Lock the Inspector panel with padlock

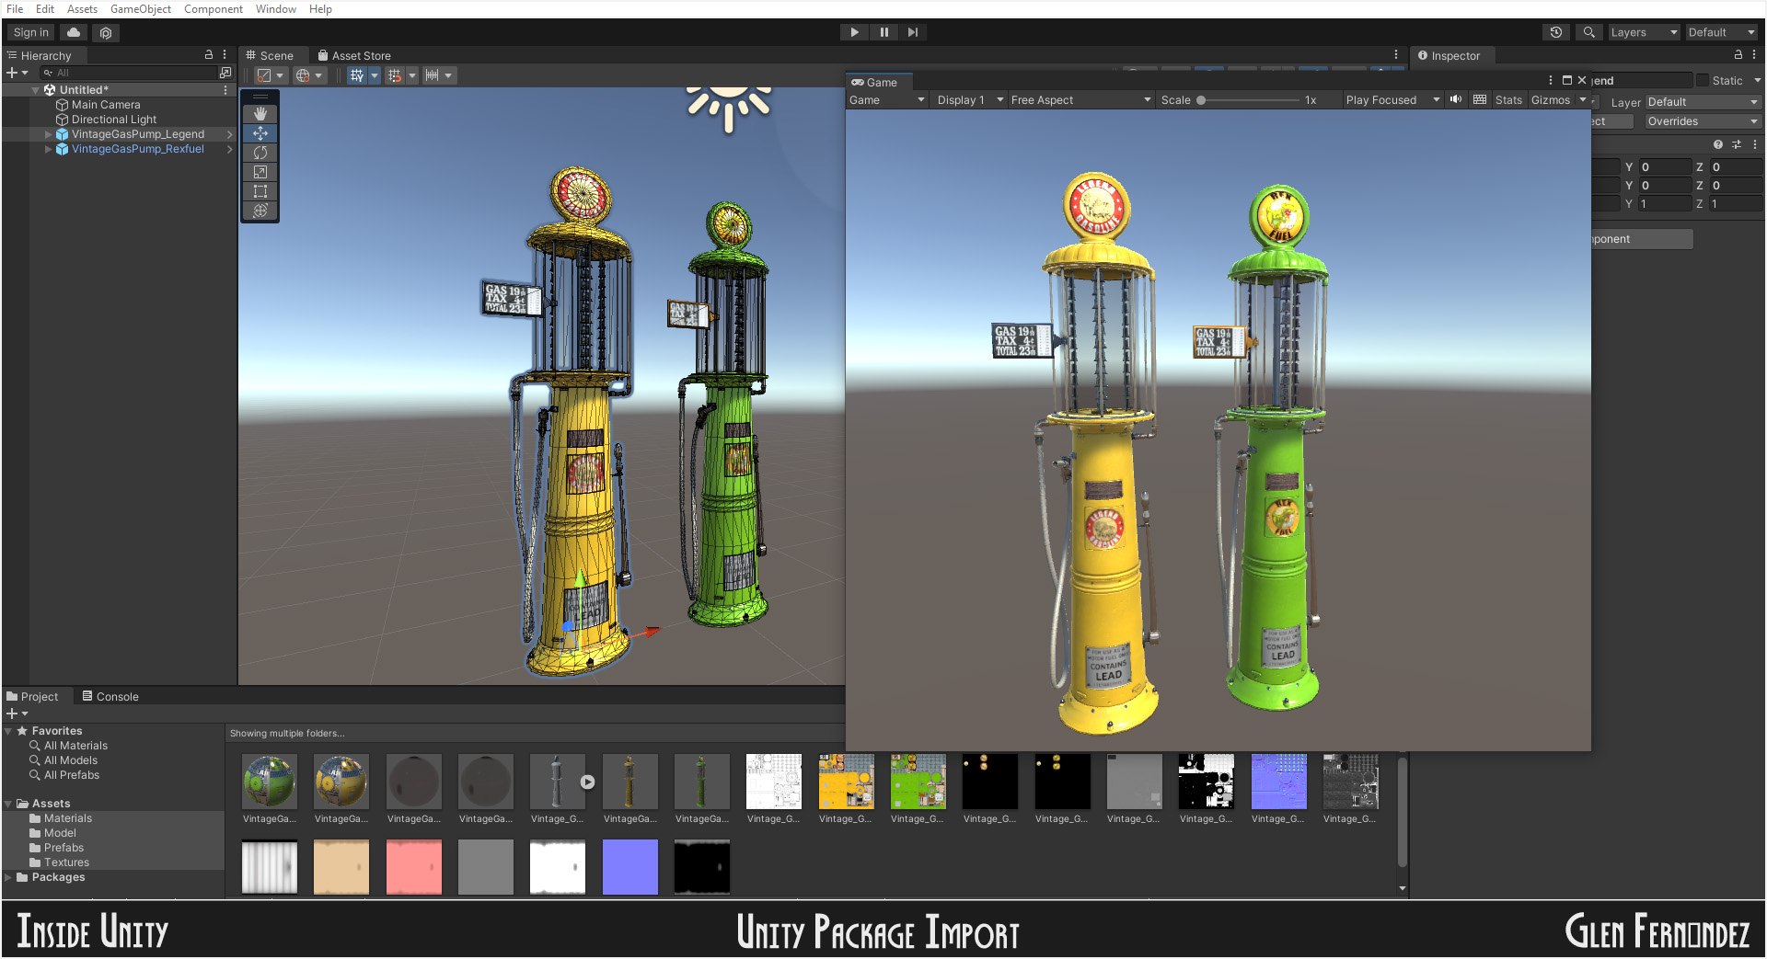1738,55
